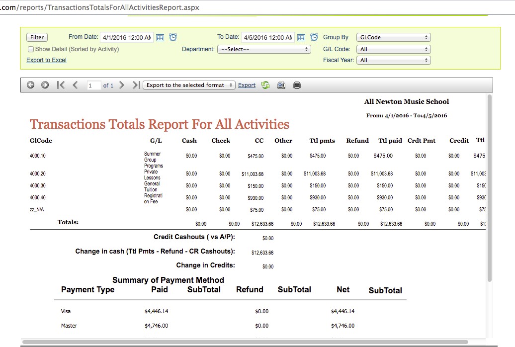Go to the first report page

[61, 85]
